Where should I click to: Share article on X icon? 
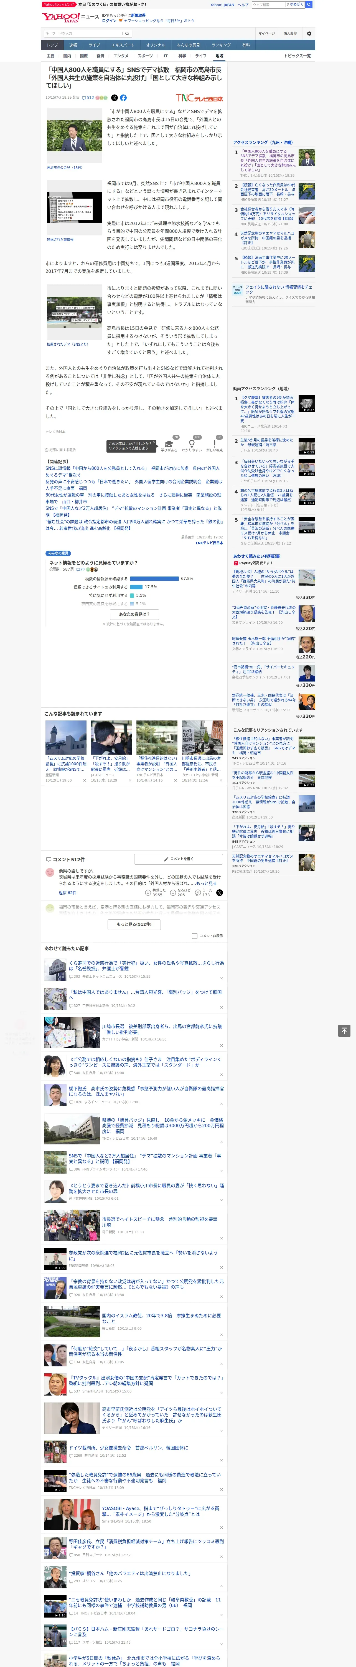114,98
